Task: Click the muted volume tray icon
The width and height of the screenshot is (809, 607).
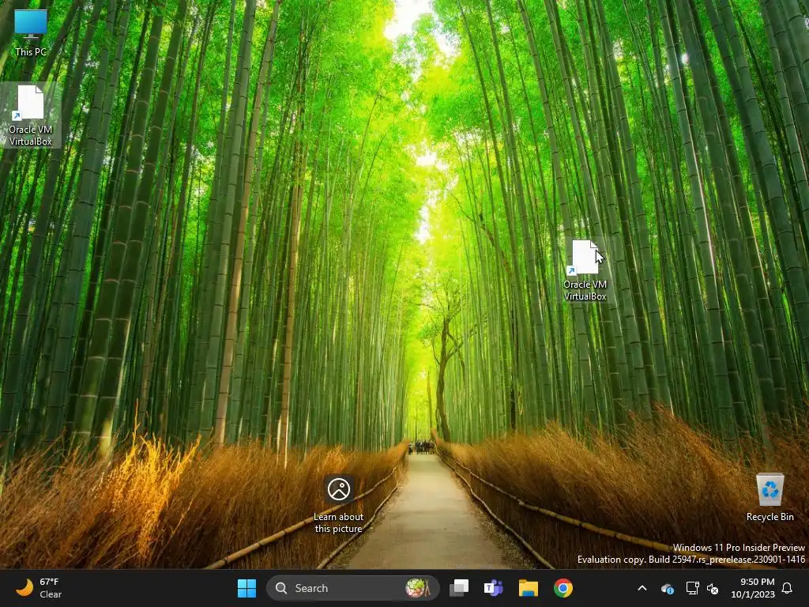Action: [713, 588]
